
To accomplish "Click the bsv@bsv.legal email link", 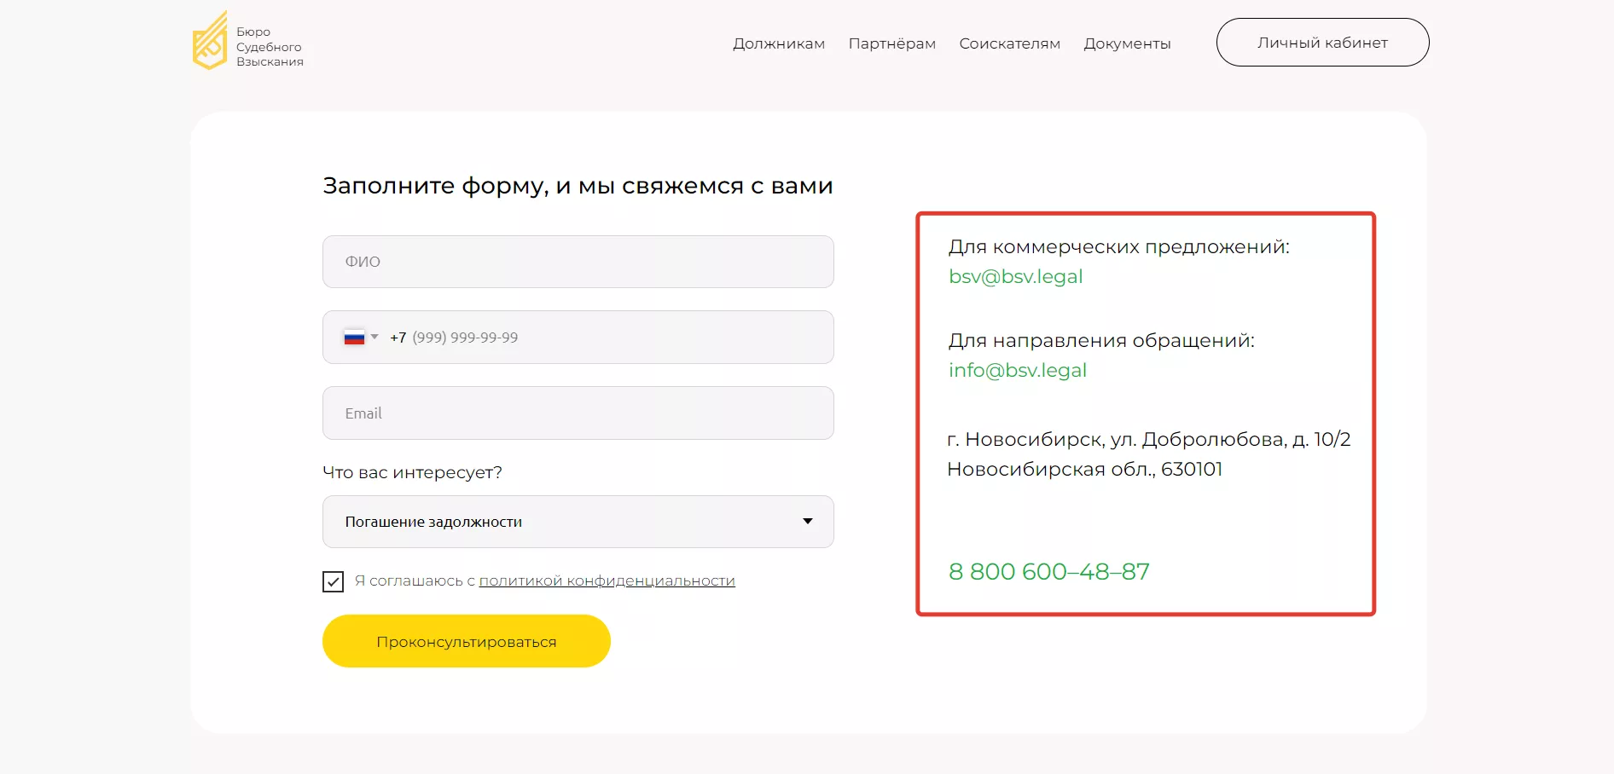I will 1016,276.
